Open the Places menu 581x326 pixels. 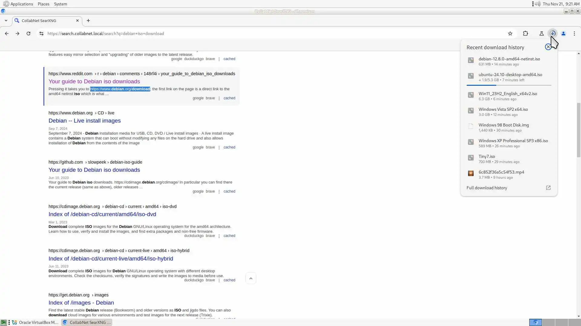pos(43,4)
